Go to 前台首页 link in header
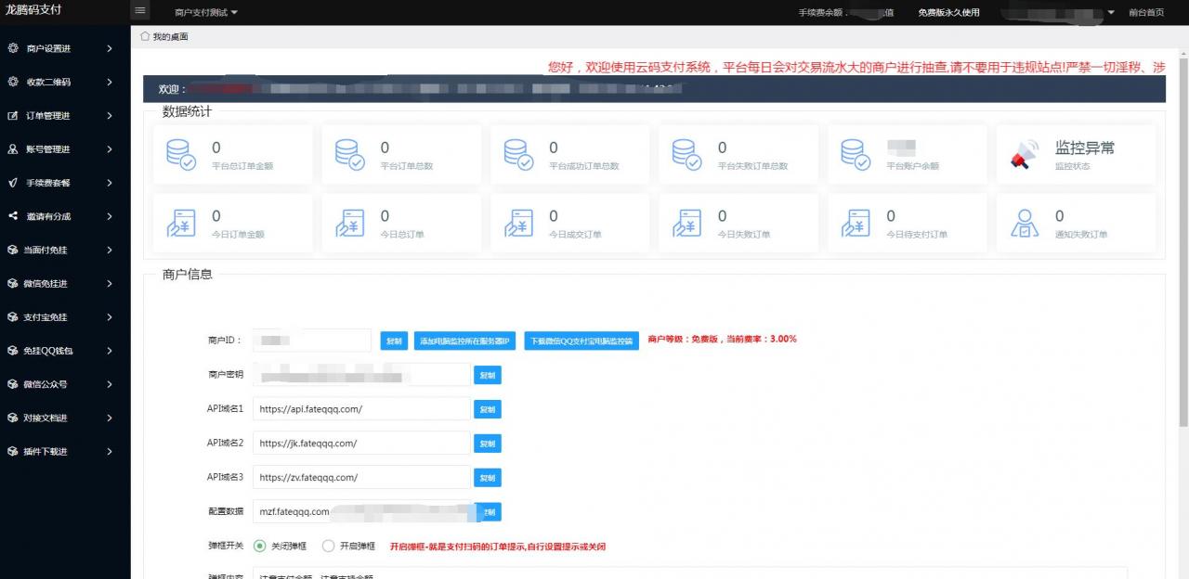The image size is (1189, 579). tap(1145, 12)
